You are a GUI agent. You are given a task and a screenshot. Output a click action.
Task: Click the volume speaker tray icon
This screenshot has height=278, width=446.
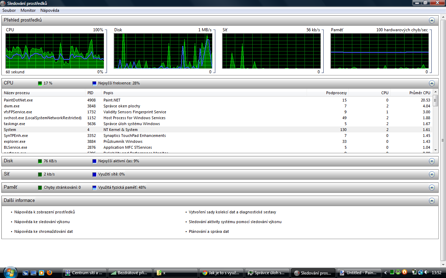(427, 273)
